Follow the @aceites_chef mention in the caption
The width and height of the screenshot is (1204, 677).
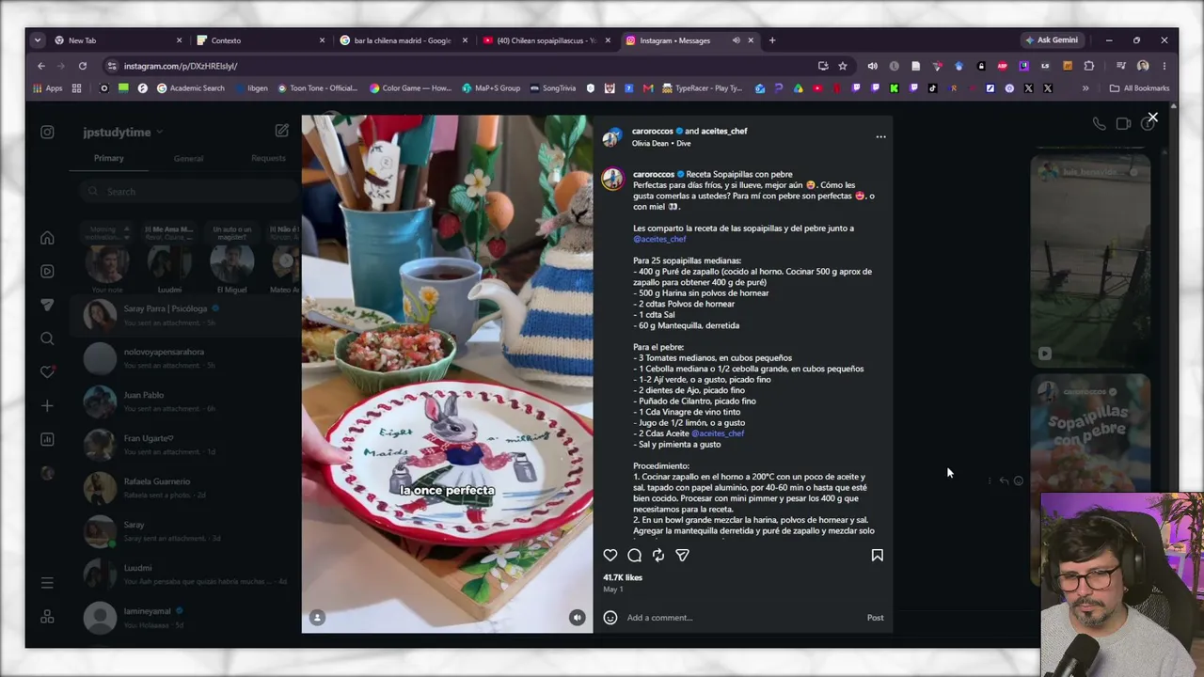click(659, 239)
